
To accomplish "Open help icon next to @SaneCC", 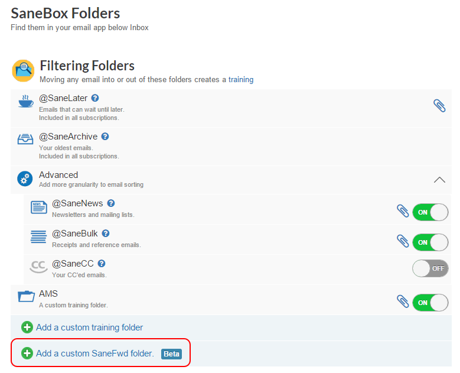I will [x=102, y=264].
